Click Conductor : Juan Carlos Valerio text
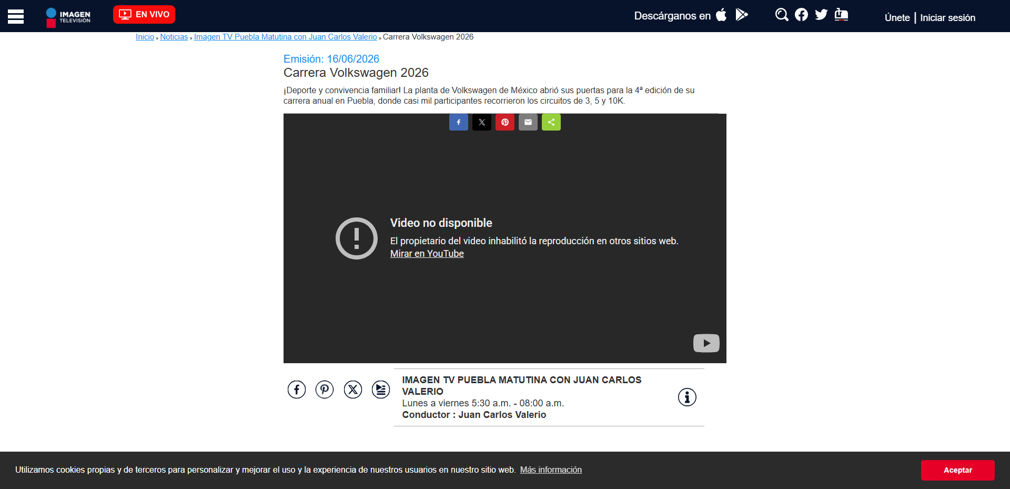Viewport: 1010px width, 489px height. click(474, 415)
